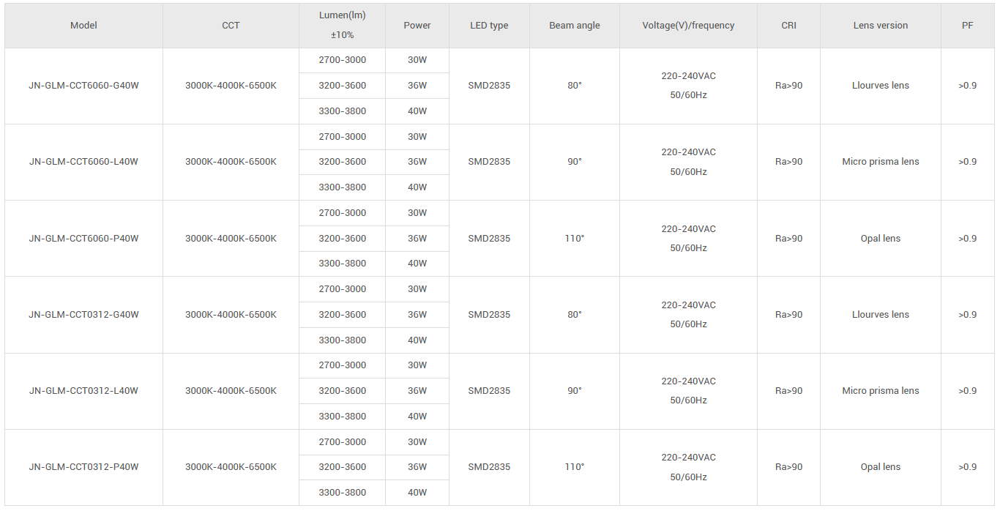Click model JN-GLM-CCT6060-G40W
Image resolution: width=1000 pixels, height=511 pixels.
point(83,86)
